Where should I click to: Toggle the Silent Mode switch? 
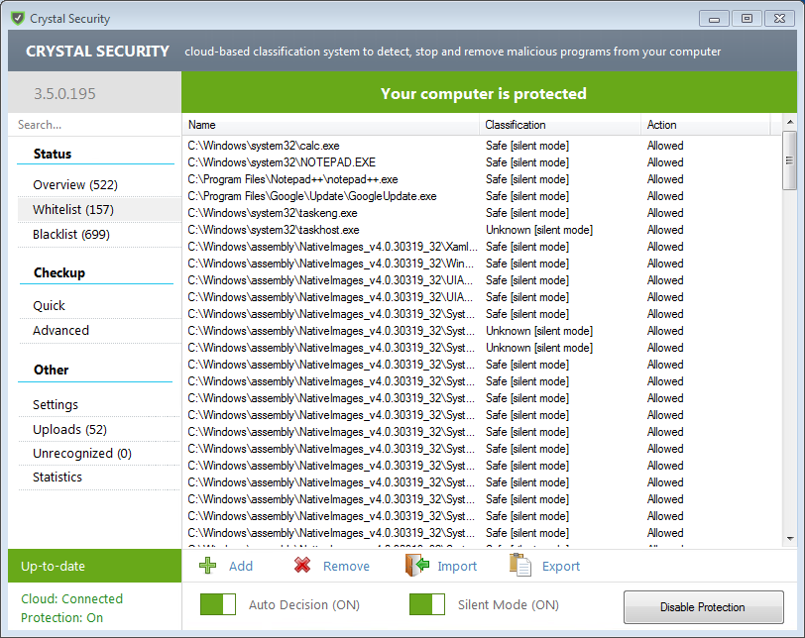(x=427, y=604)
